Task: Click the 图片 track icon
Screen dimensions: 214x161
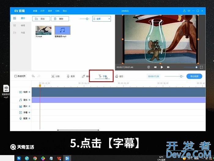Action: tap(20, 106)
